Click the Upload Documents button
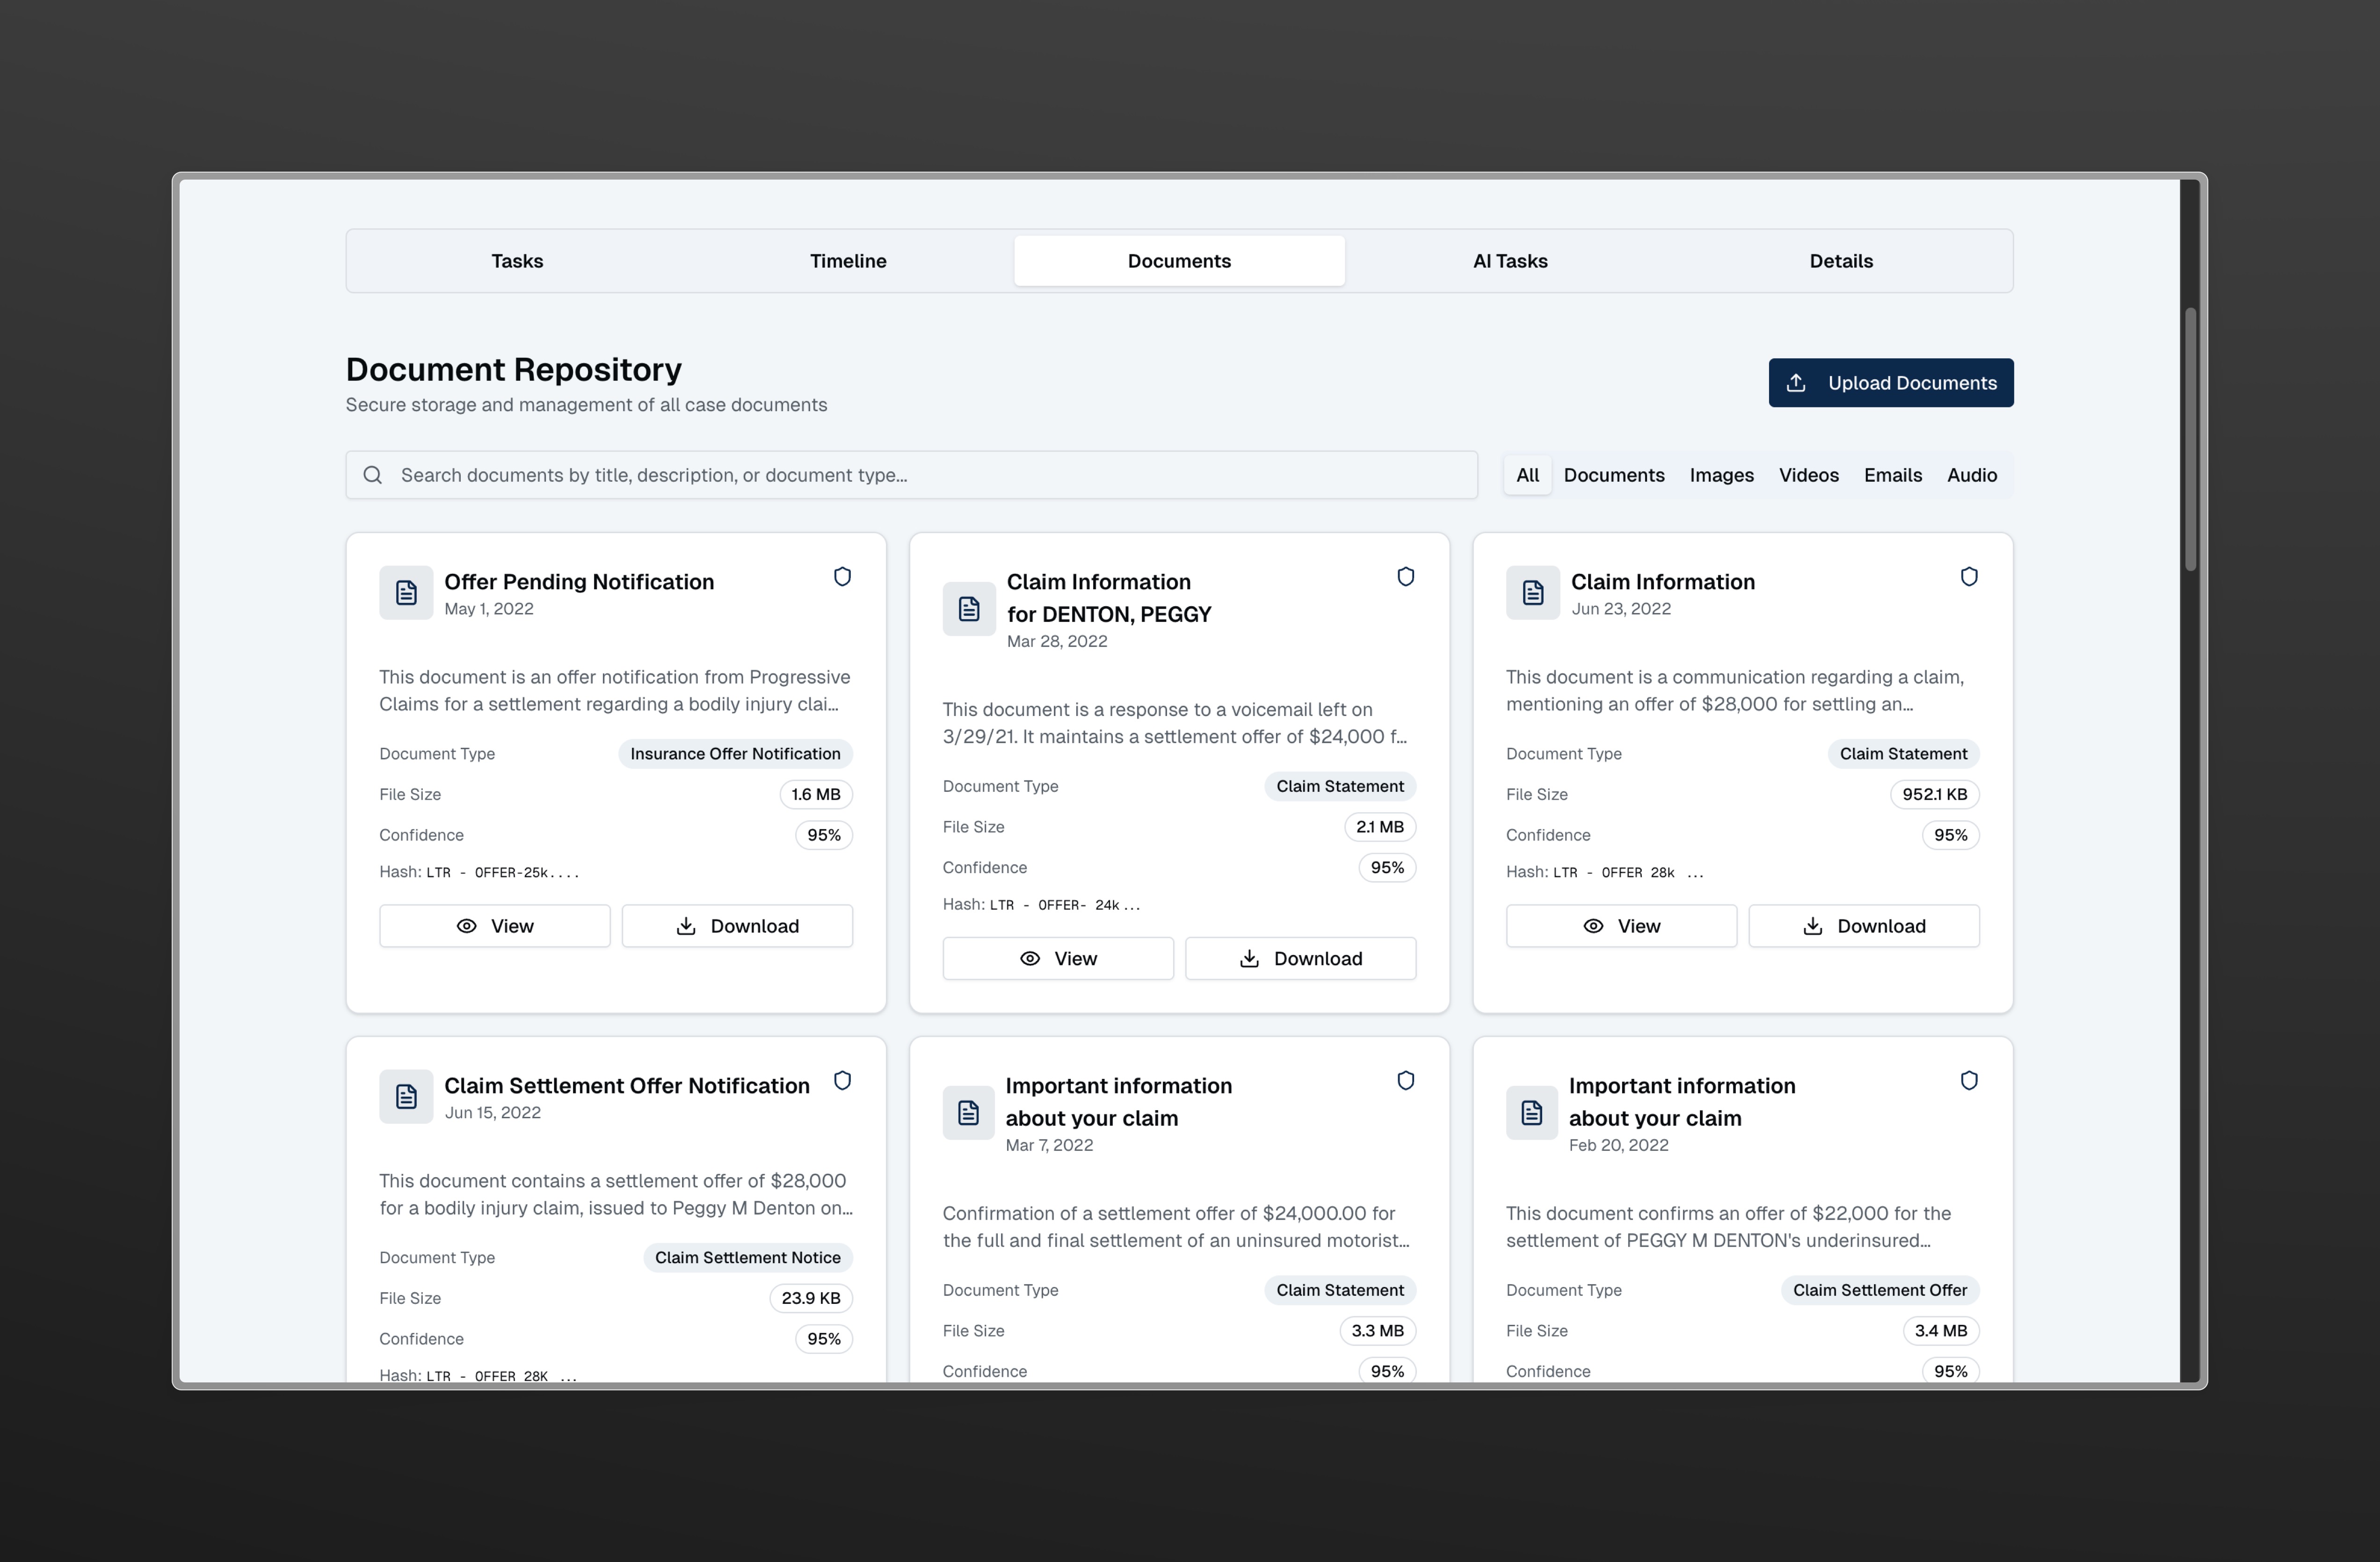This screenshot has height=1562, width=2380. [x=1890, y=383]
